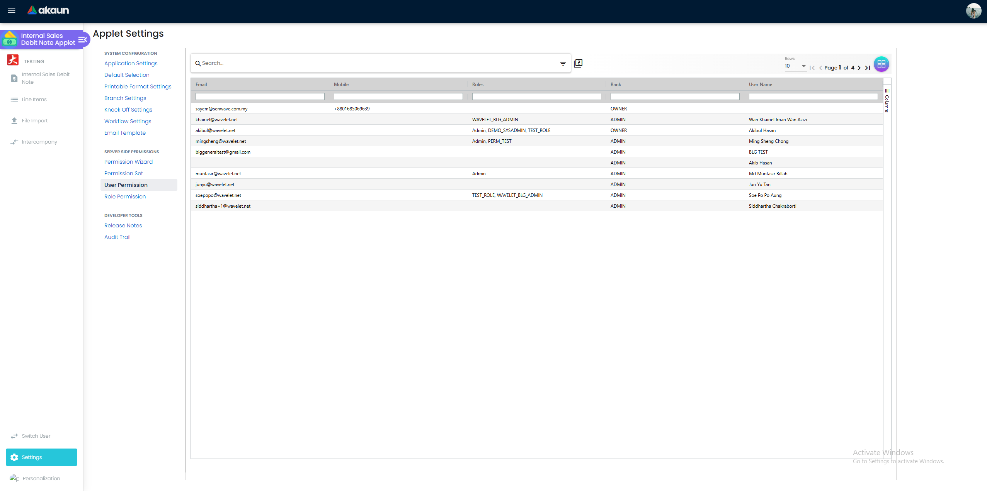This screenshot has height=491, width=987.
Task: Go to first page arrow
Action: coord(812,68)
